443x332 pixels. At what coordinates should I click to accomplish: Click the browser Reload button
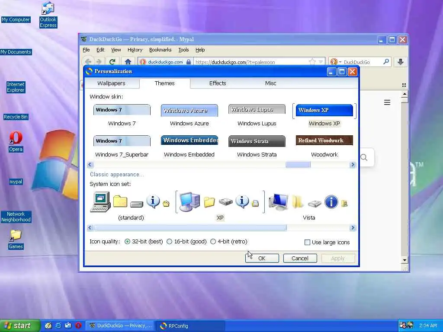[112, 61]
